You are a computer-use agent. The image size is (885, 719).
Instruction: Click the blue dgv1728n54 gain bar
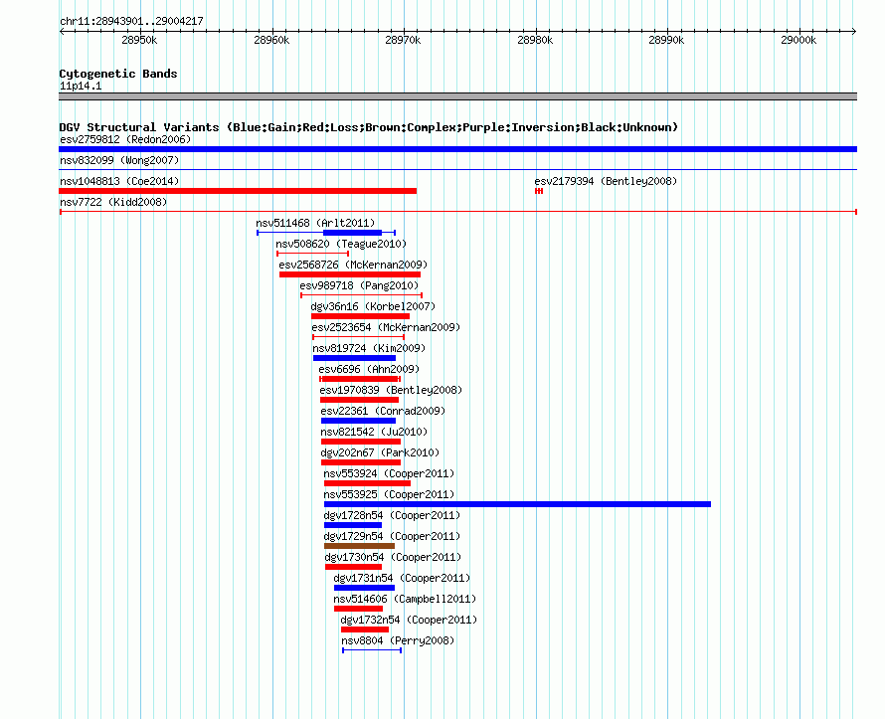pos(353,525)
